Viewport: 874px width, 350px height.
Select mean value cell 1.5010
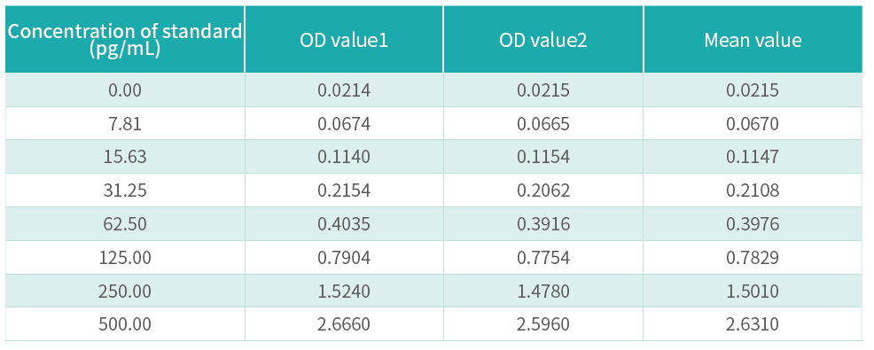tap(753, 291)
